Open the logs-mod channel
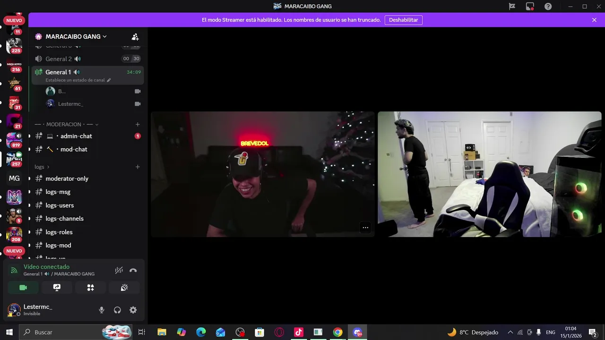Viewport: 605px width, 340px height. [x=88, y=246]
